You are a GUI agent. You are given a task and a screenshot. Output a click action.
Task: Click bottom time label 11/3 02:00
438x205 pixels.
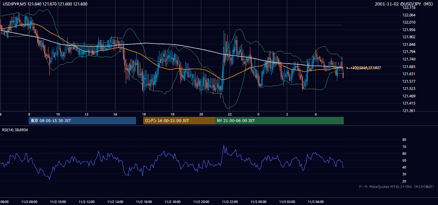(x=287, y=202)
